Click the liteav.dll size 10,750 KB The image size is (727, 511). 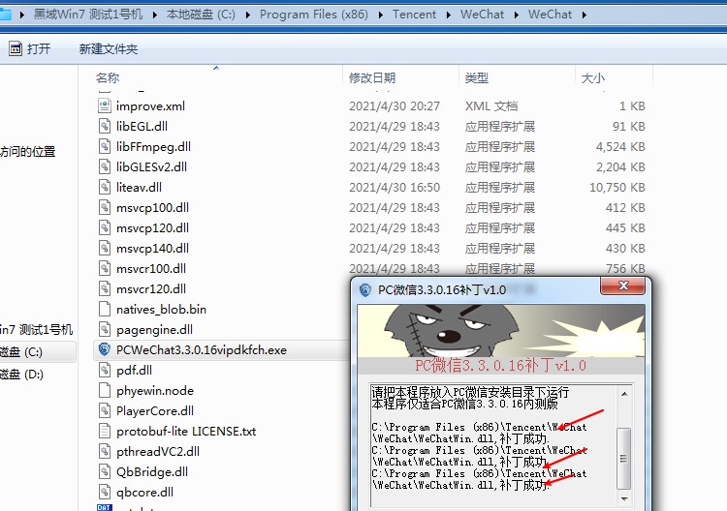[x=617, y=188]
